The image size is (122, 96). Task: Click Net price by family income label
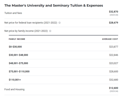point(26,31)
